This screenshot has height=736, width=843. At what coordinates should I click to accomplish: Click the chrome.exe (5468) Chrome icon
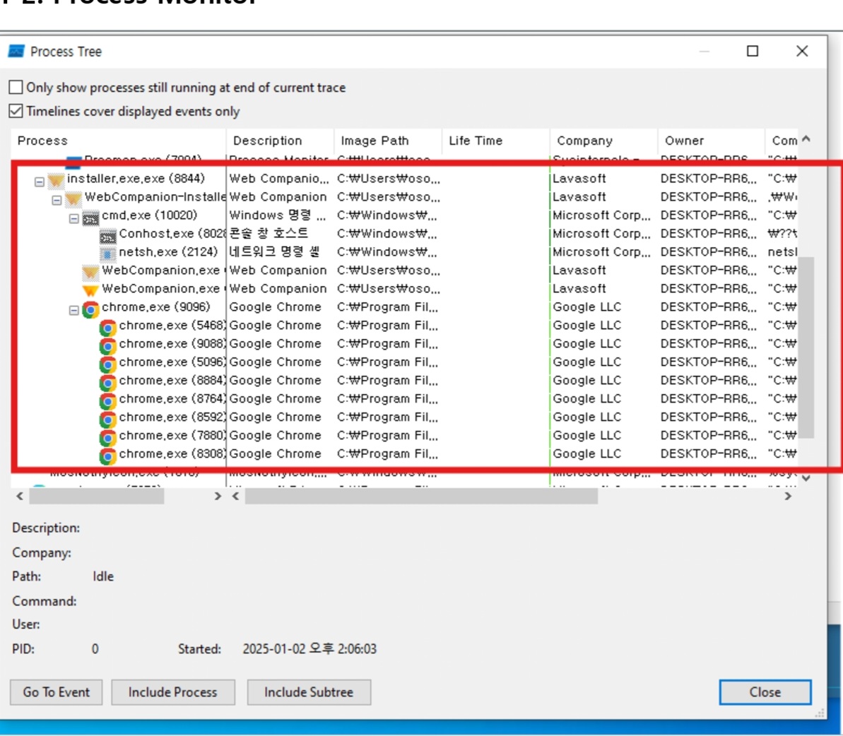pyautogui.click(x=107, y=328)
